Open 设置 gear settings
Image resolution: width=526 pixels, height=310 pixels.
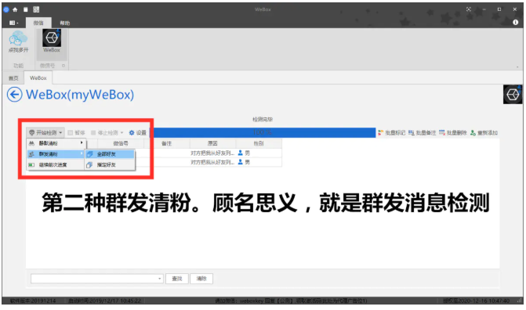tap(138, 133)
